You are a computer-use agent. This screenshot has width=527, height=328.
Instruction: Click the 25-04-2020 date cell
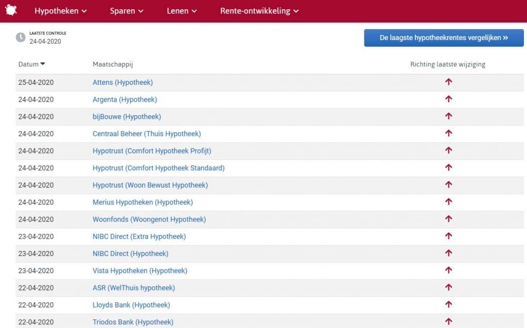(x=36, y=82)
